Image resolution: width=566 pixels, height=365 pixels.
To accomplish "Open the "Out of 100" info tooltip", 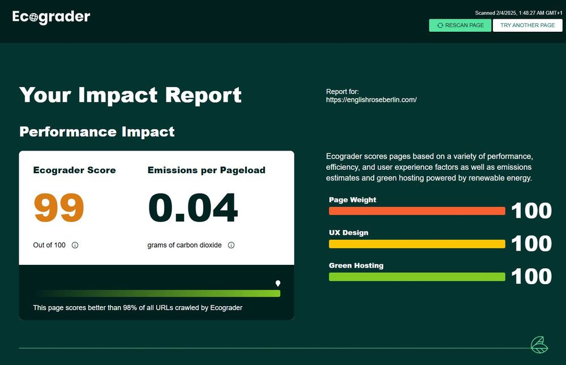I will click(74, 245).
